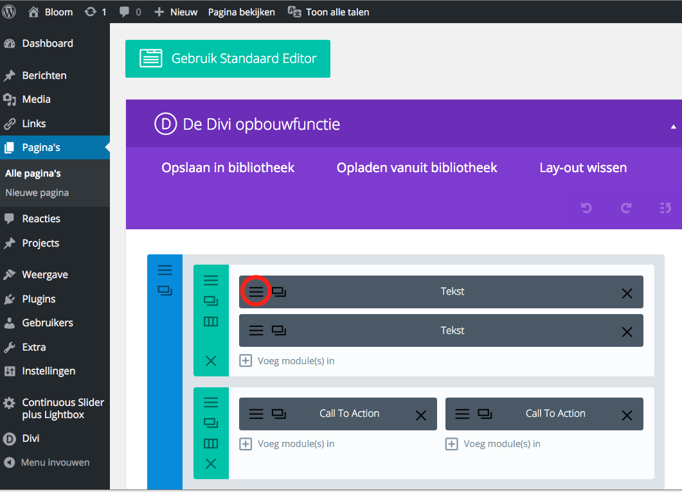The image size is (682, 492).
Task: Click the undo icon in Divi builder
Action: pyautogui.click(x=586, y=208)
